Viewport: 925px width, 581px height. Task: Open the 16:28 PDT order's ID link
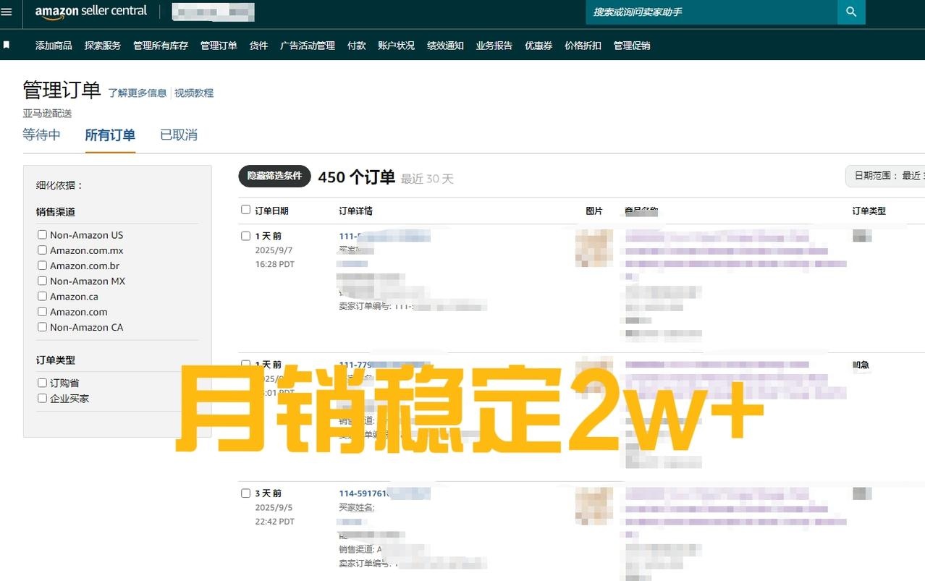point(384,236)
